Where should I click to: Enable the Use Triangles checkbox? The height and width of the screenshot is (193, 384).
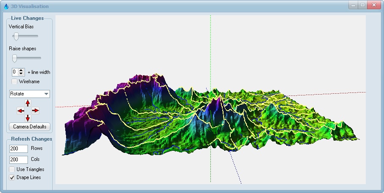12,169
